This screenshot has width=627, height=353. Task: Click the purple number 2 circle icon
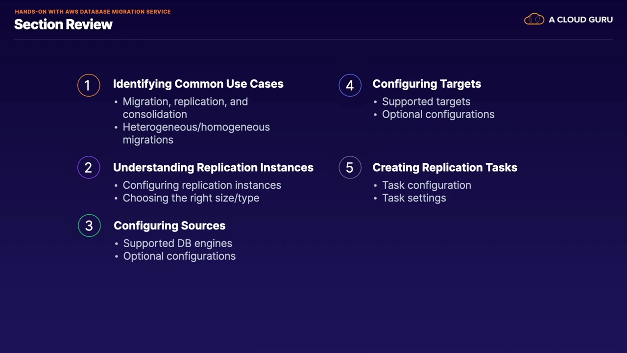tap(89, 168)
